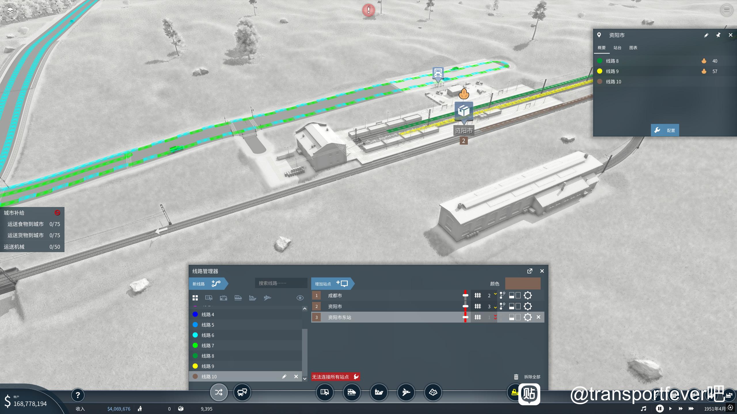This screenshot has width=737, height=414.
Task: Open the layers menu icon top-left
Action: [10, 11]
